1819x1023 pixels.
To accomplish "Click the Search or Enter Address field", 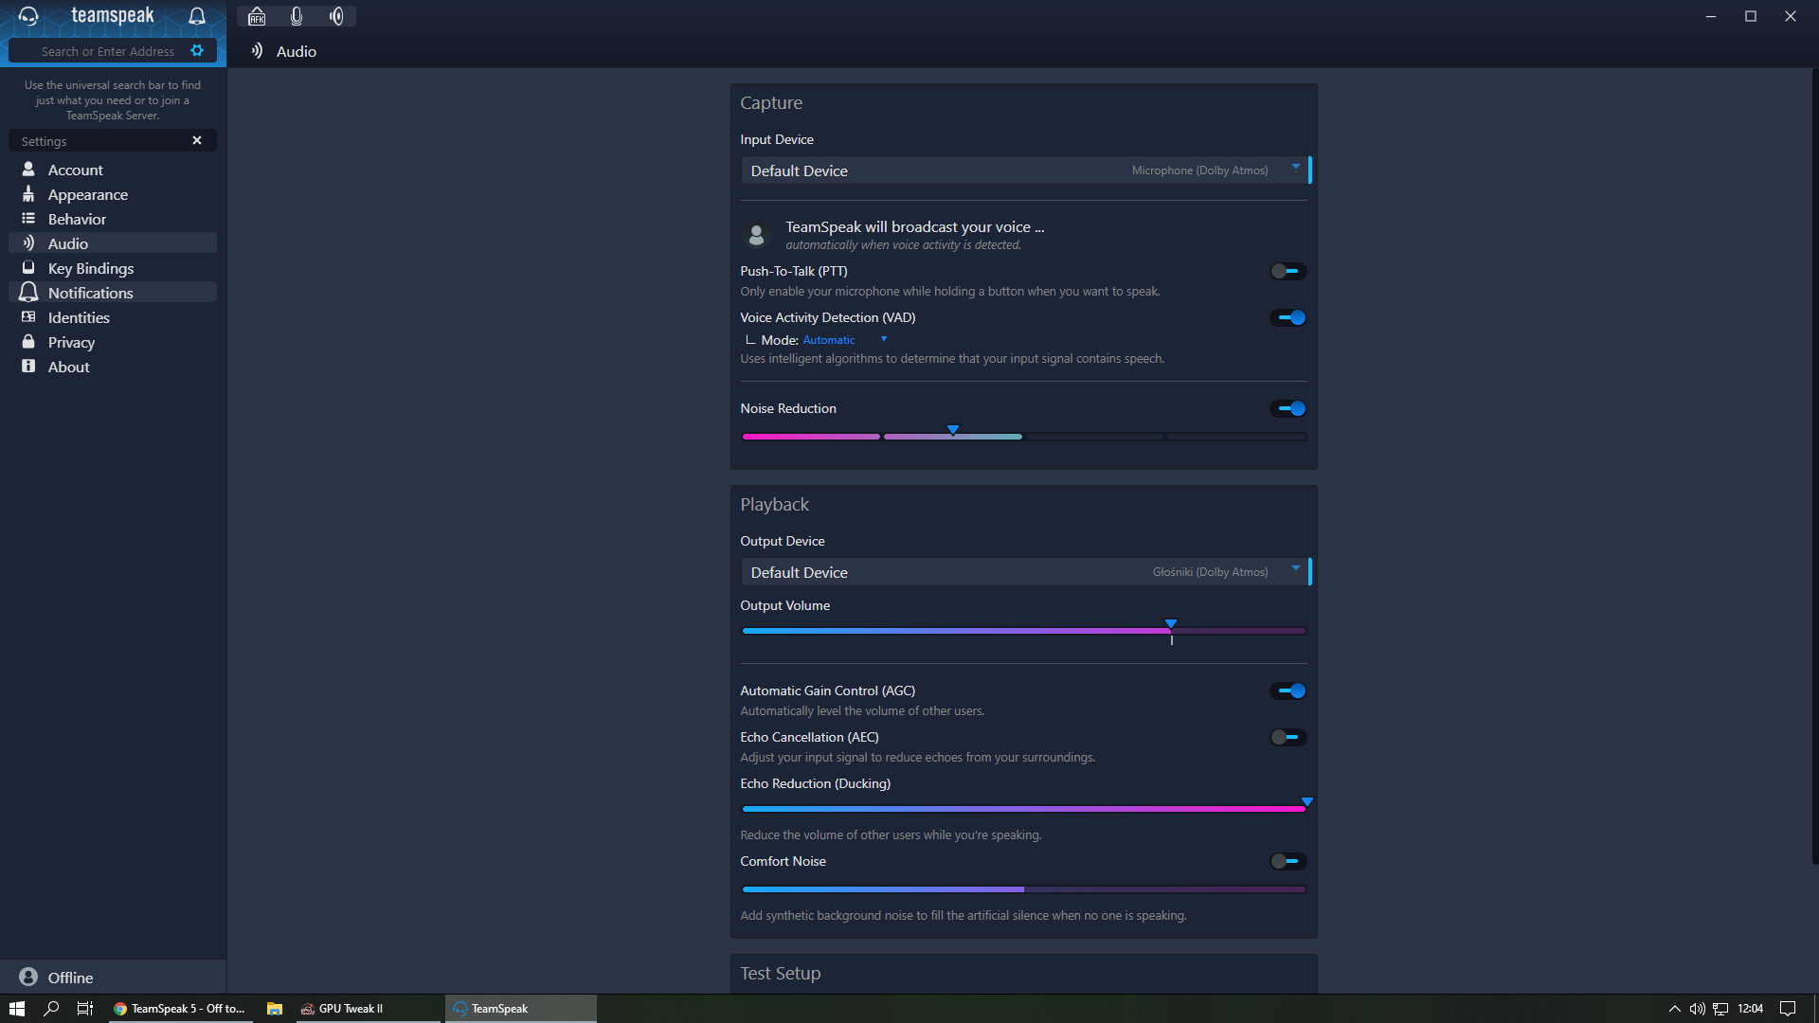I will click(107, 51).
